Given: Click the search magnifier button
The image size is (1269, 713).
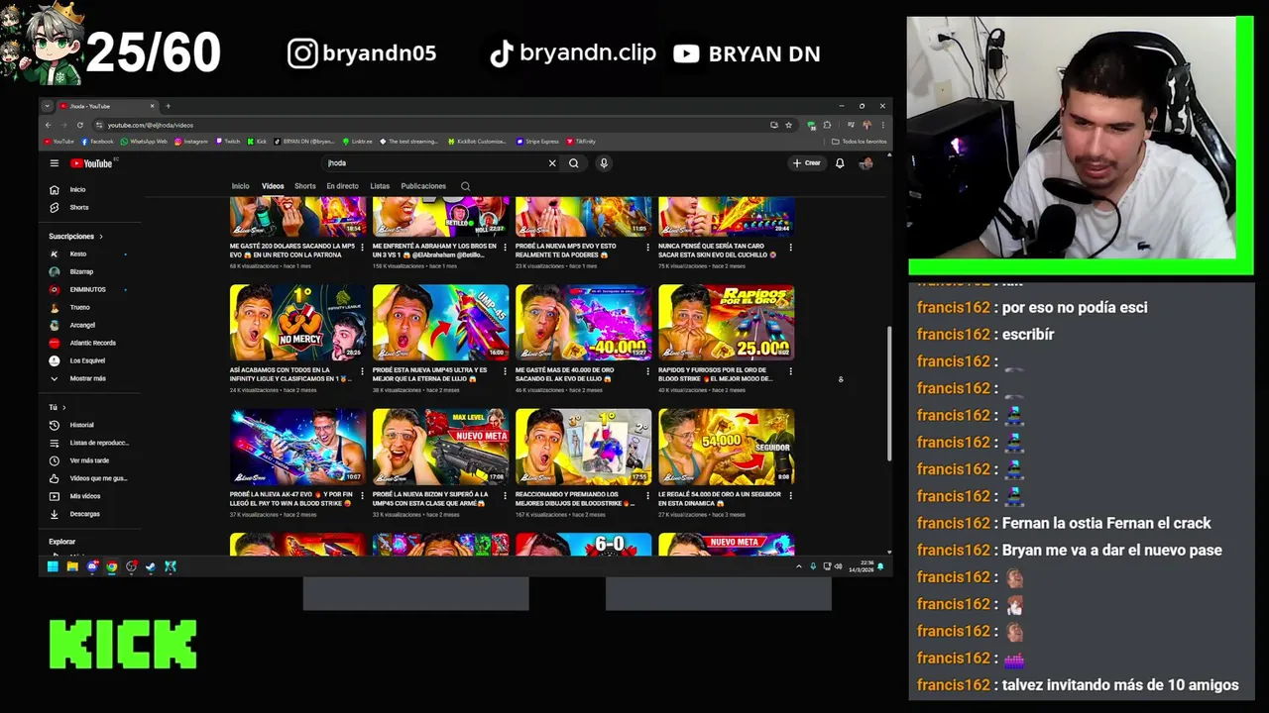Looking at the screenshot, I should [573, 163].
